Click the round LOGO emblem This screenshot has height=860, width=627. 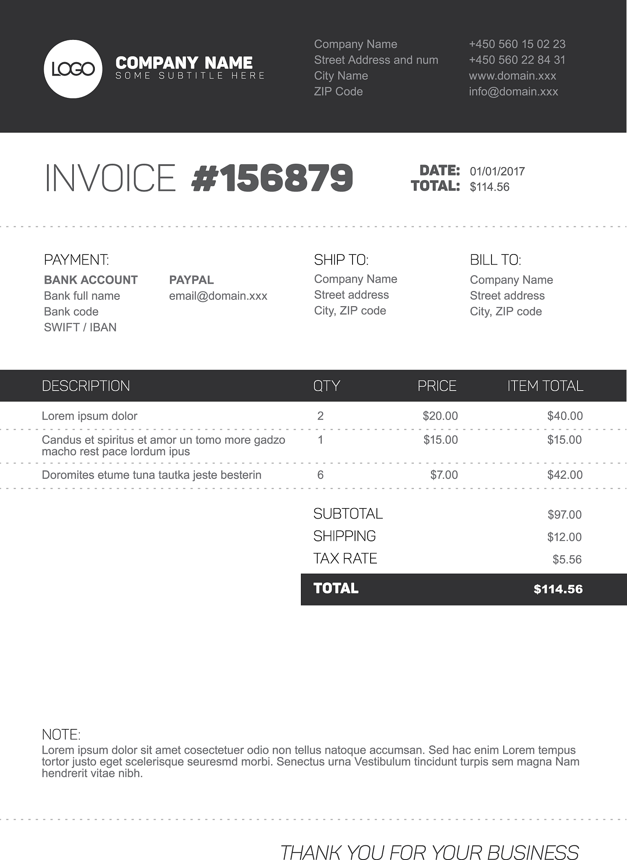[73, 69]
